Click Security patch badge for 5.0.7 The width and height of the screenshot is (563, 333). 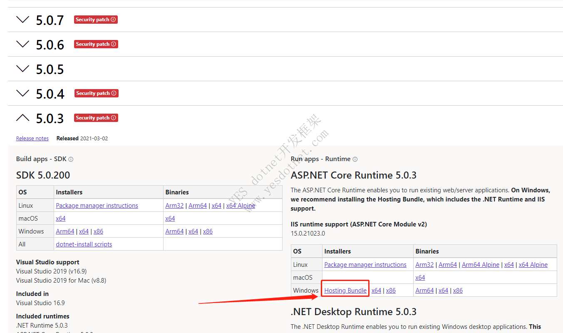click(x=96, y=20)
